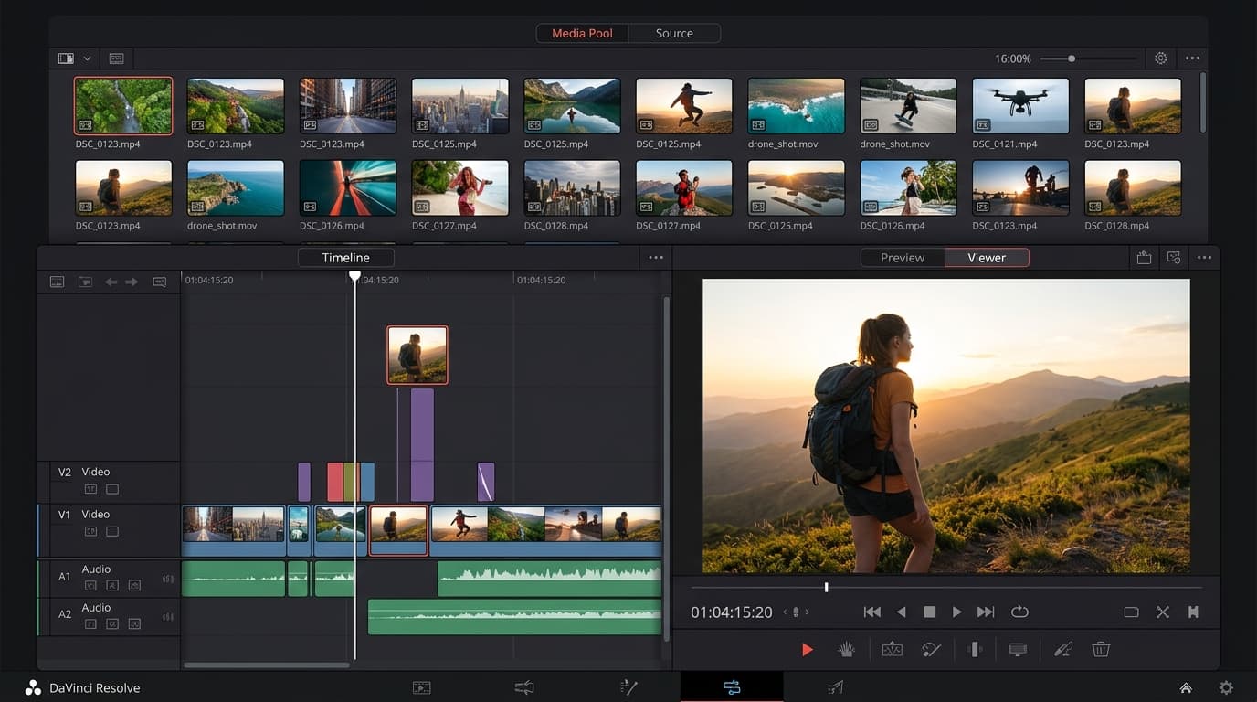Click the trash delete icon below viewer

click(1101, 650)
